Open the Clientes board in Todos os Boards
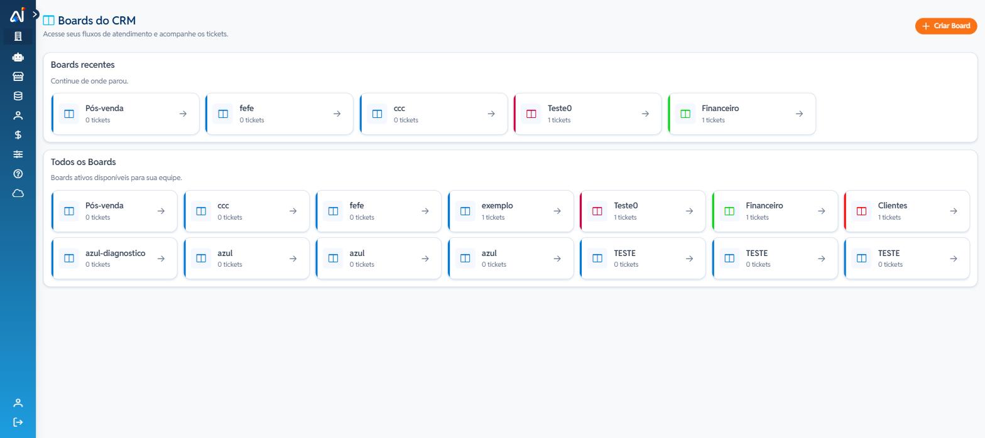The width and height of the screenshot is (985, 438). click(x=906, y=211)
